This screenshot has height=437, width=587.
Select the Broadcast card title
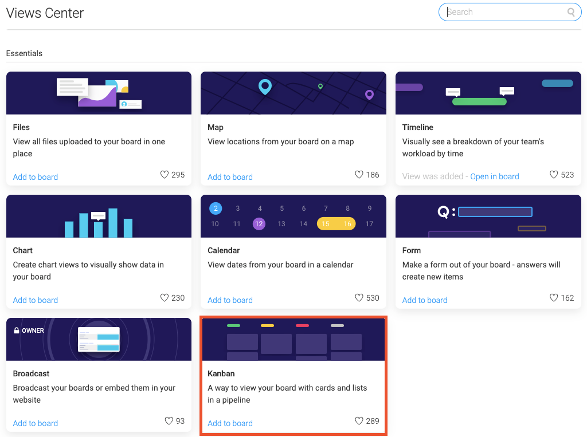coord(32,373)
